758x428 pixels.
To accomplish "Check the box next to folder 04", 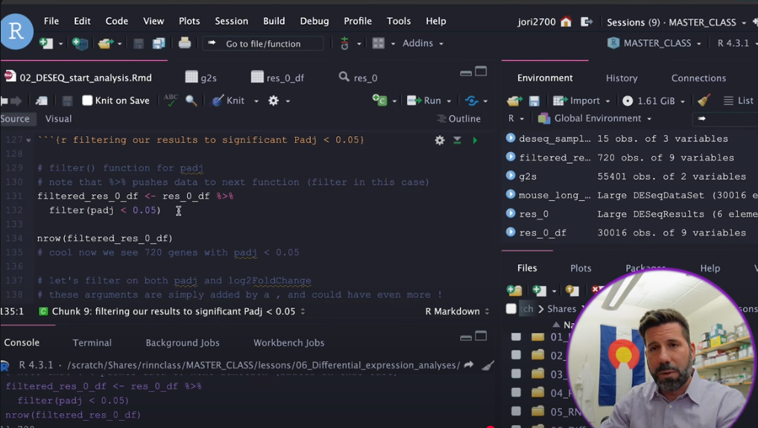I will pyautogui.click(x=517, y=392).
